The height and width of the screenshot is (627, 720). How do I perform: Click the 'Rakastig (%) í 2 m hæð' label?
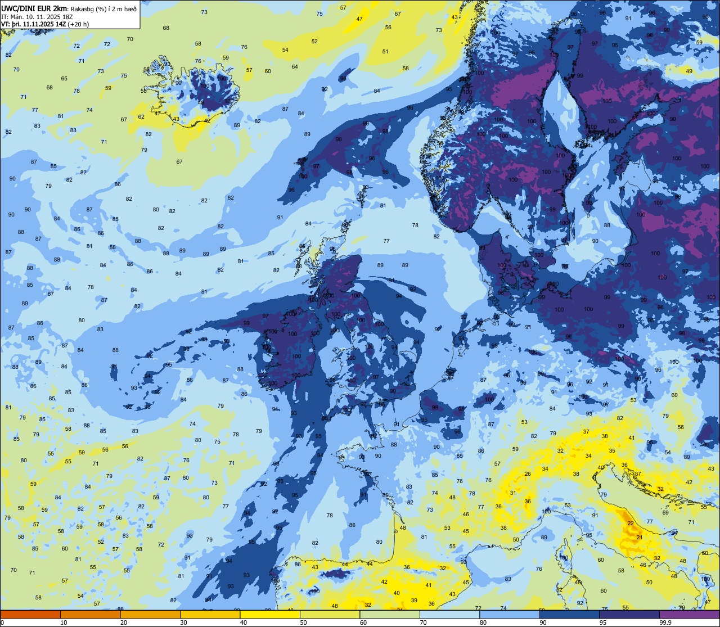pos(103,8)
